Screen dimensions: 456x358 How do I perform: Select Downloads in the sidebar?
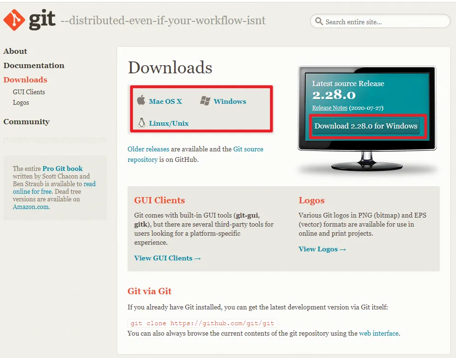25,80
